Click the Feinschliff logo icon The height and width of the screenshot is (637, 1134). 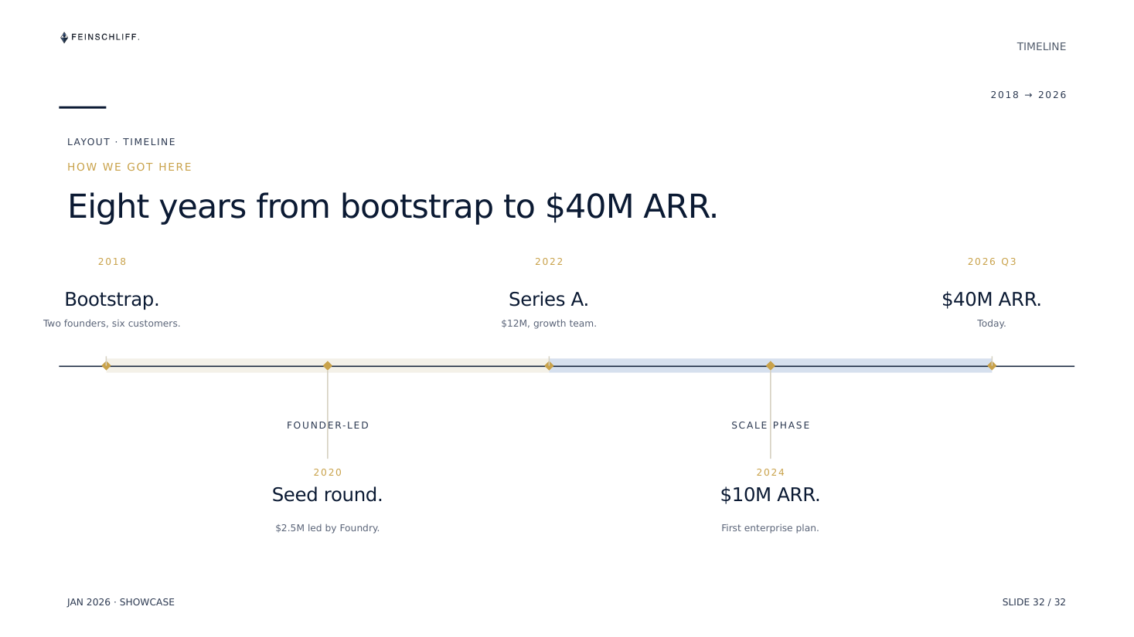coord(64,37)
